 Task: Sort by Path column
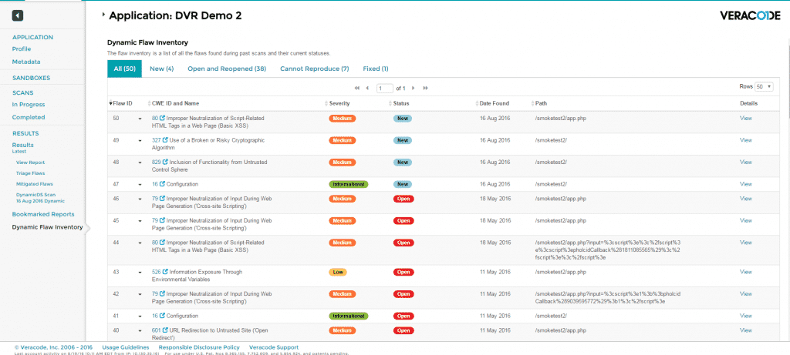pos(539,104)
